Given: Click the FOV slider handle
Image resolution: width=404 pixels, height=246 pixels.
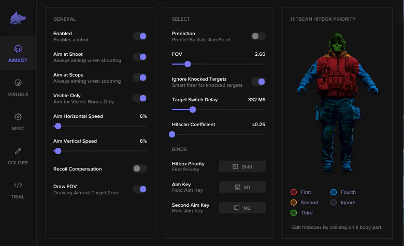Looking at the screenshot, I should (187, 64).
